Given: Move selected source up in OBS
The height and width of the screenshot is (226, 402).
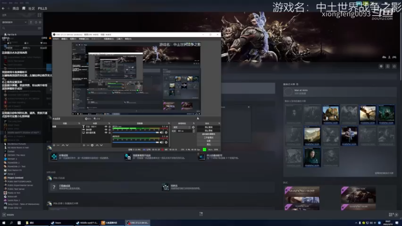Looking at the screenshot, I should (x=97, y=145).
